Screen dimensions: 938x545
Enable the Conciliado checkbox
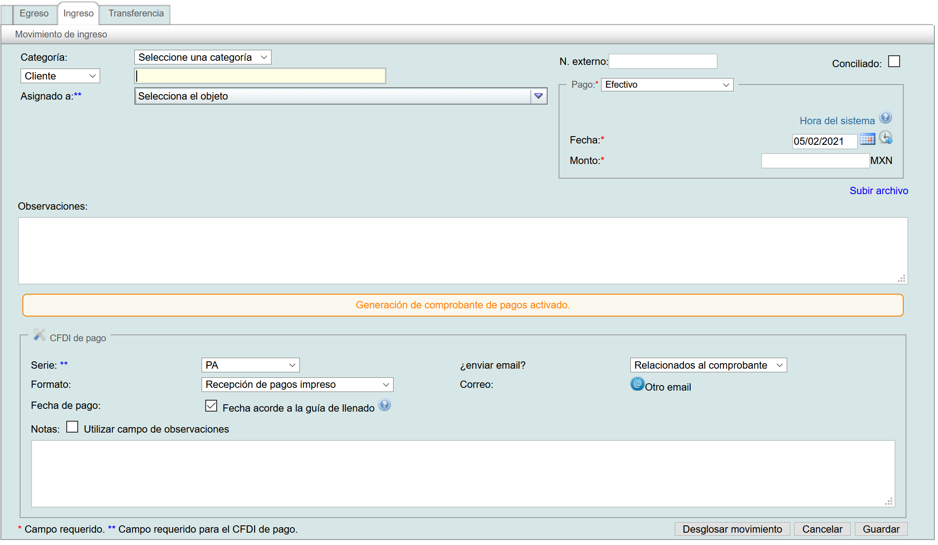[x=894, y=62]
